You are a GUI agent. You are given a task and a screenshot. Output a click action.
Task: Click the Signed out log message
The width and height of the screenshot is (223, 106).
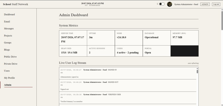pos(64,89)
